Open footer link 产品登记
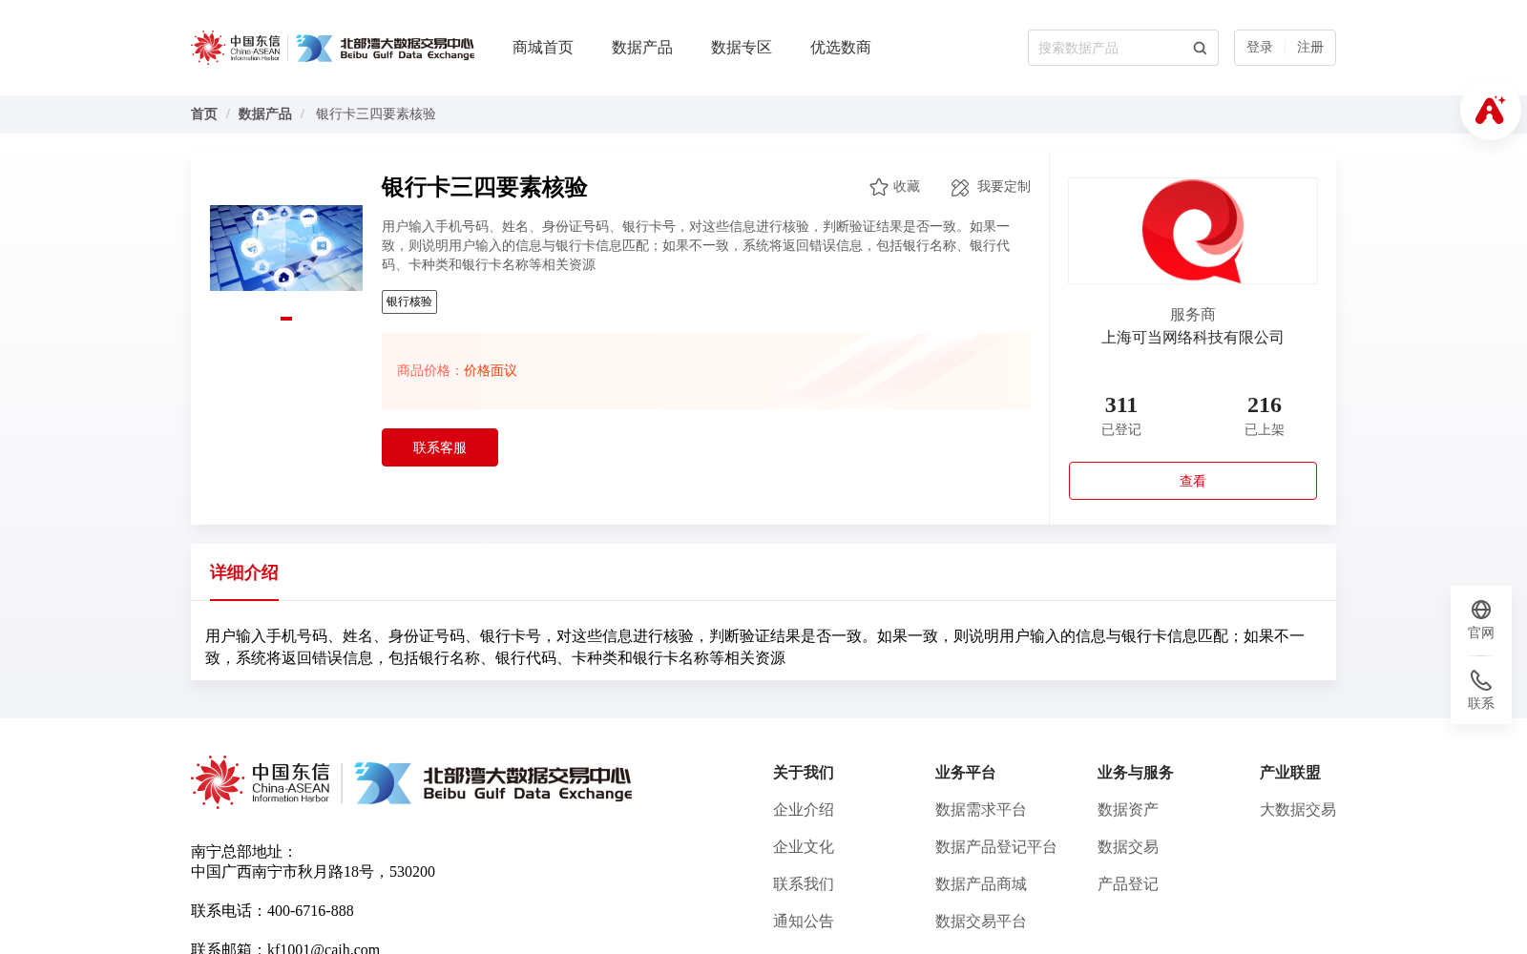This screenshot has height=954, width=1527. coord(1128,884)
